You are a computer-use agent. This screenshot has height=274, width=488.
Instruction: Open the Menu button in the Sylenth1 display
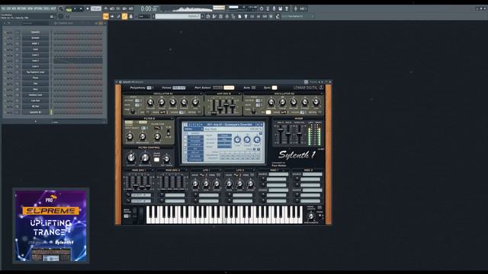pos(193,129)
